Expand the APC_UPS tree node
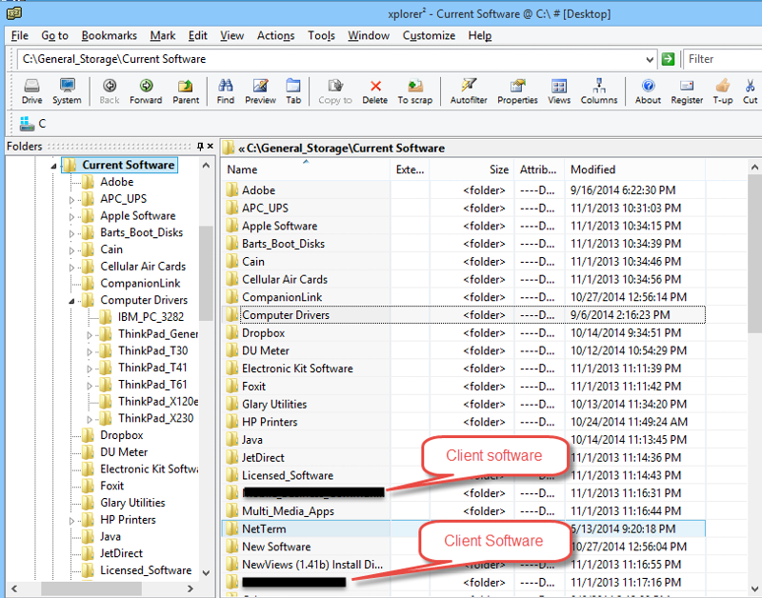762x598 pixels. click(x=71, y=200)
